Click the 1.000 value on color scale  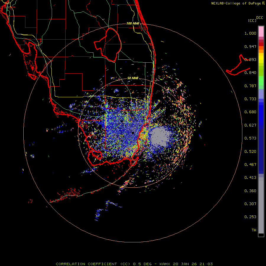click(x=250, y=33)
